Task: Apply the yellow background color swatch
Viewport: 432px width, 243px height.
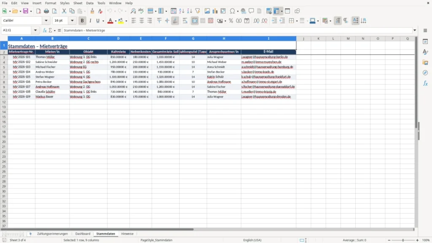Action: click(x=121, y=21)
